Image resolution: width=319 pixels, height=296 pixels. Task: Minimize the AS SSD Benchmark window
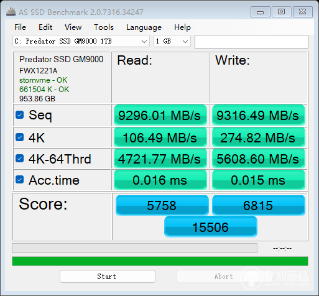tap(261, 12)
